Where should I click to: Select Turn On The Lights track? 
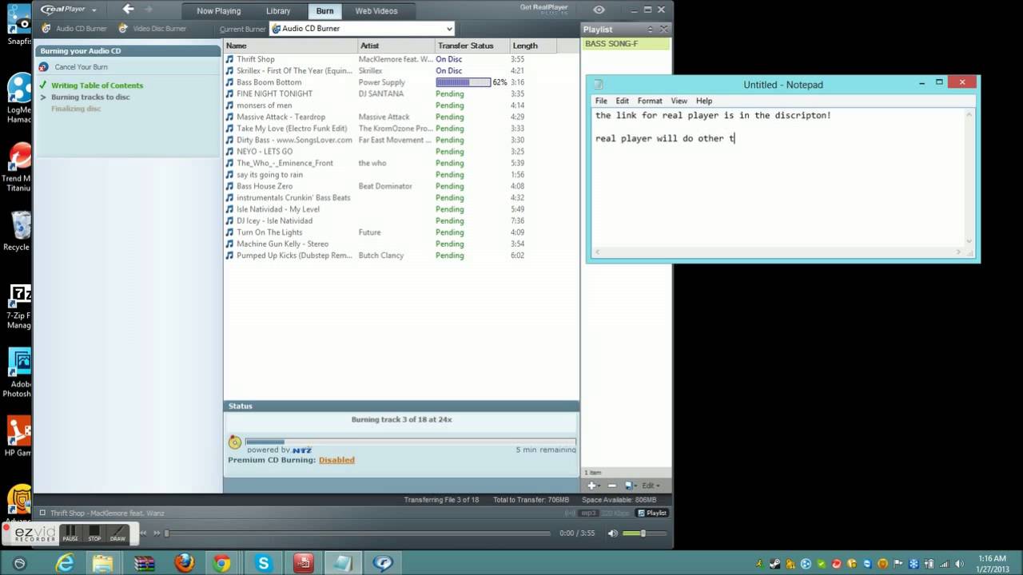[400, 232]
